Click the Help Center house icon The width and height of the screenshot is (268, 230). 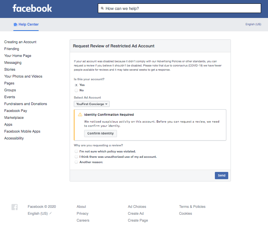tap(15, 24)
